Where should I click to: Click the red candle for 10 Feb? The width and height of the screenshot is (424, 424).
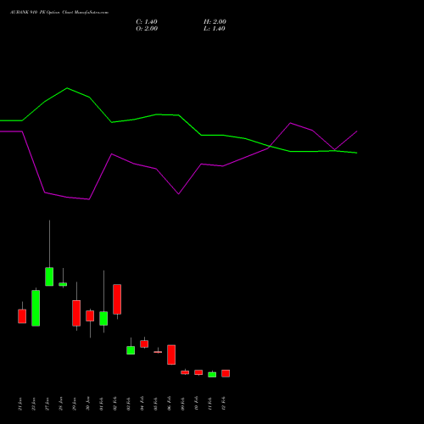pos(198,372)
